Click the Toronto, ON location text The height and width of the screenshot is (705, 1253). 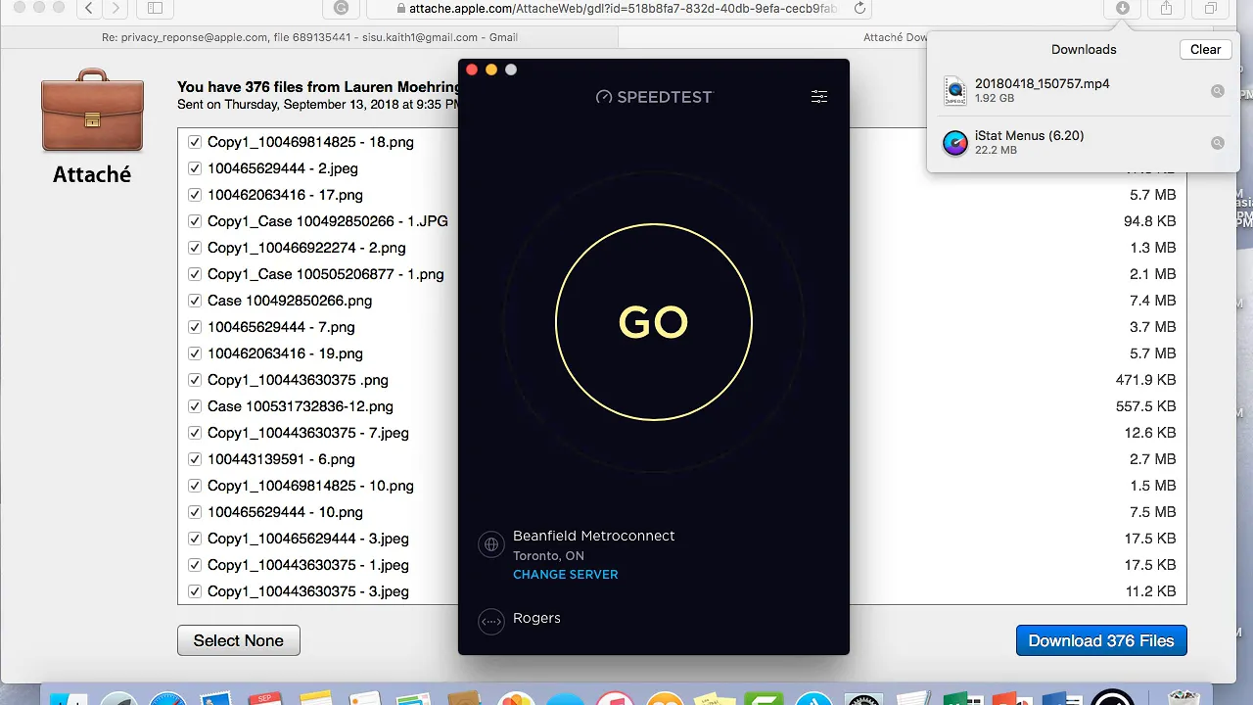pyautogui.click(x=548, y=555)
